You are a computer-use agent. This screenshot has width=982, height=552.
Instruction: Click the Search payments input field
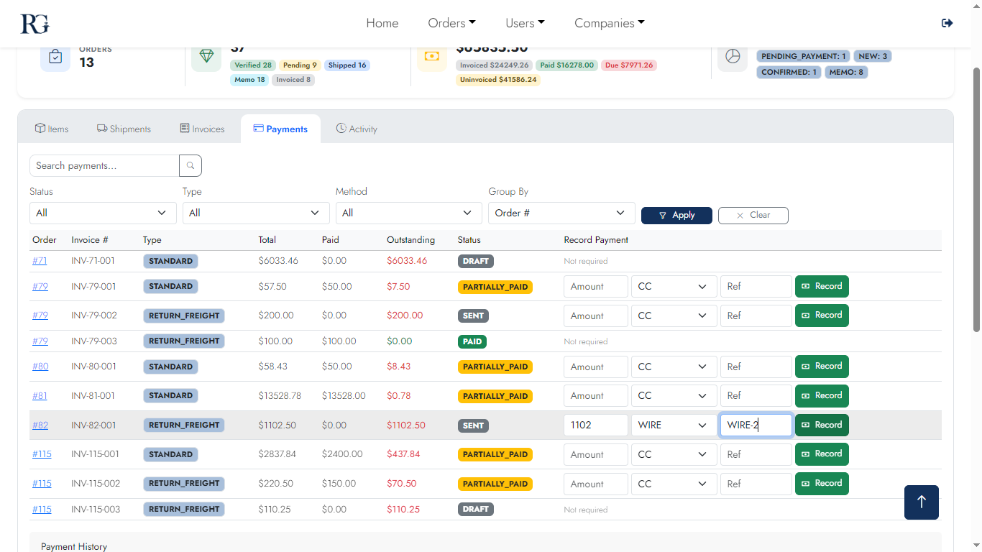[x=104, y=166]
